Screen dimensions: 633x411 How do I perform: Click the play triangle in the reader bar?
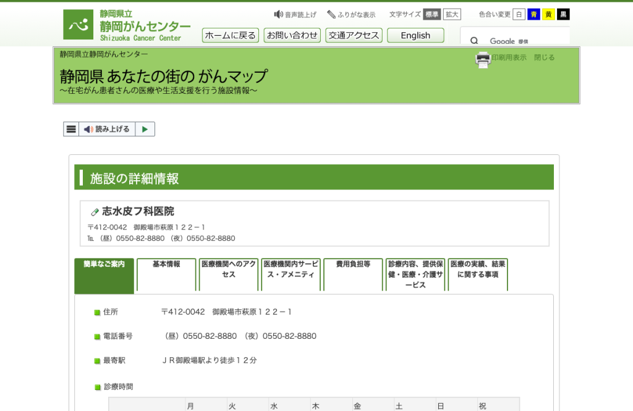(145, 129)
